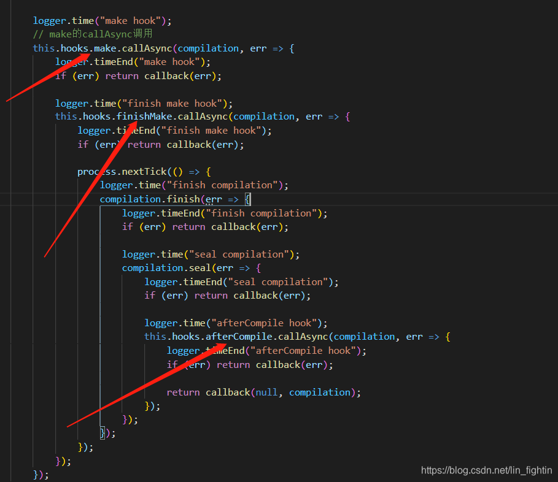This screenshot has width=558, height=482.
Task: Click the line logger.time("seal compilation");
Action: pos(211,254)
